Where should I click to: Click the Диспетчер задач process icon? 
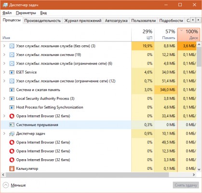coord(12,134)
